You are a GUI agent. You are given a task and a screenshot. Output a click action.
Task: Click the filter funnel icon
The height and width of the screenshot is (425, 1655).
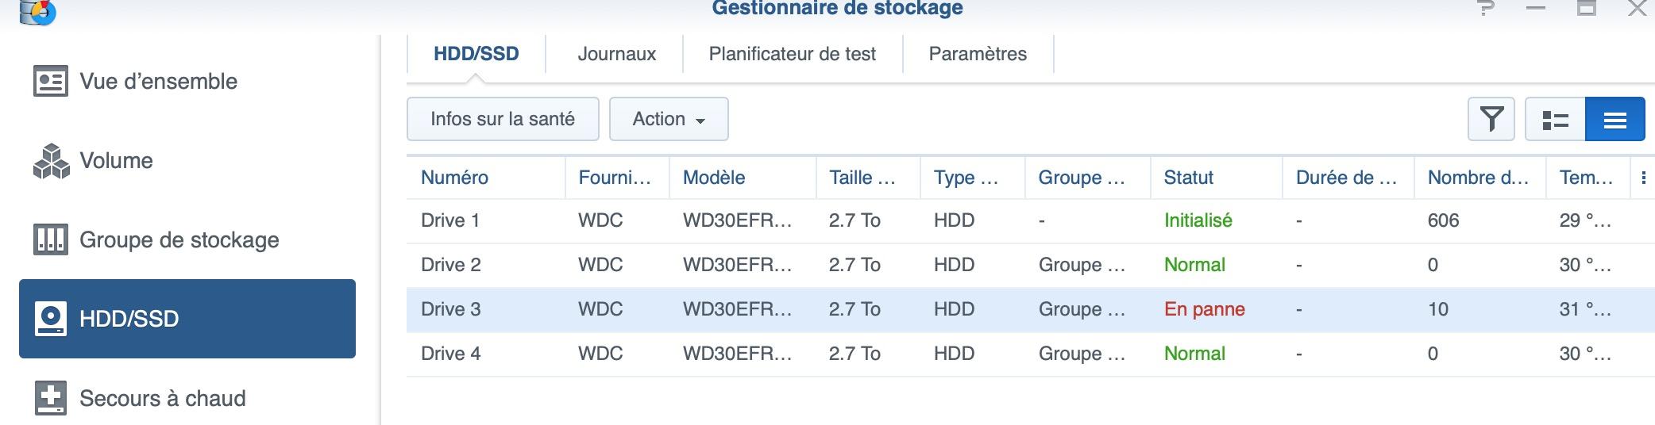(x=1491, y=120)
